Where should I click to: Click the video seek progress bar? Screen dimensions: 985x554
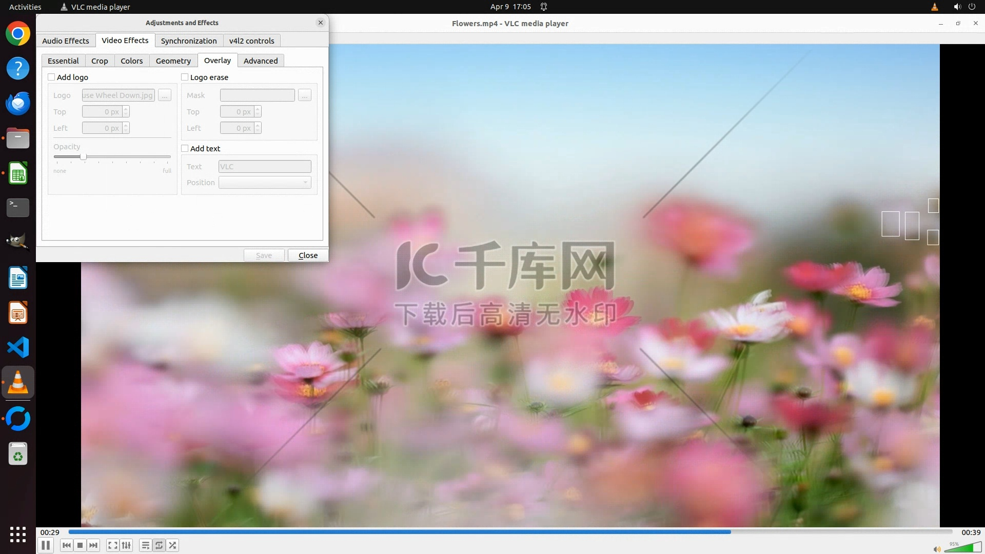coord(510,532)
